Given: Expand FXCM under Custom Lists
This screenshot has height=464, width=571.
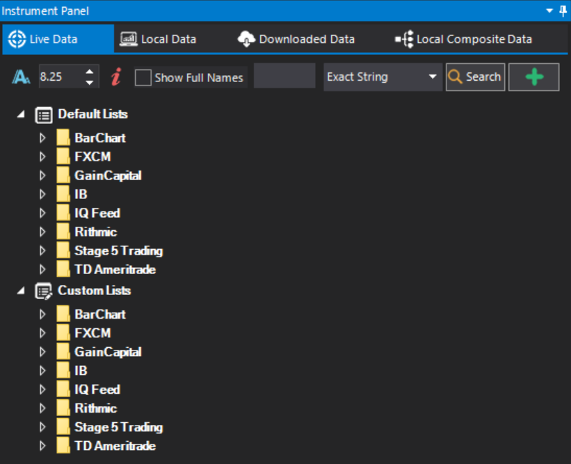Looking at the screenshot, I should pyautogui.click(x=42, y=333).
